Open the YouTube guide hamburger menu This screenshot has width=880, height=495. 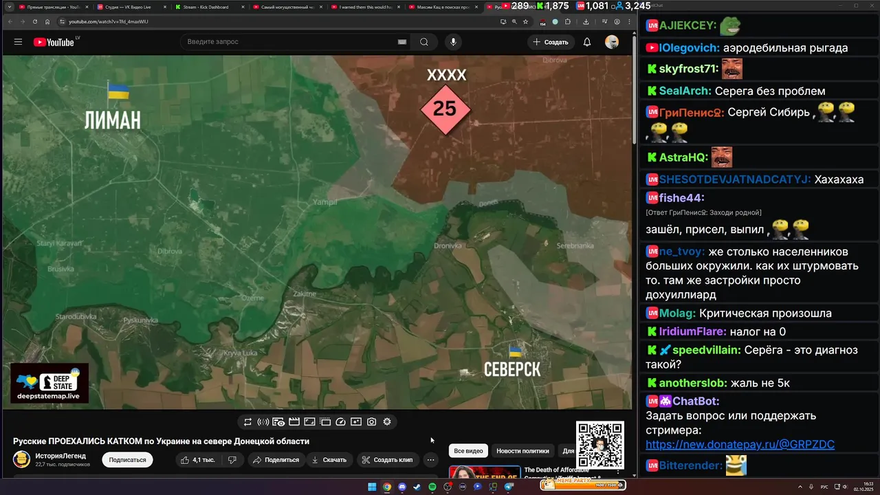click(x=18, y=42)
